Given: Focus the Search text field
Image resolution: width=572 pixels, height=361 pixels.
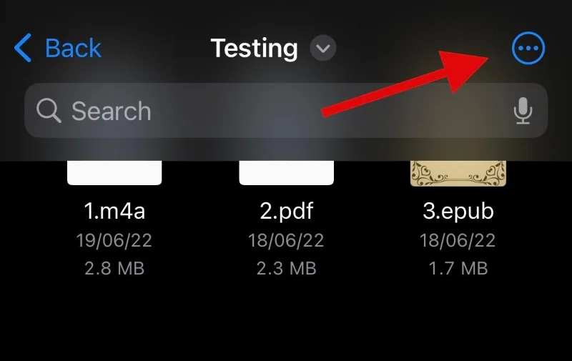Looking at the screenshot, I should coord(286,112).
